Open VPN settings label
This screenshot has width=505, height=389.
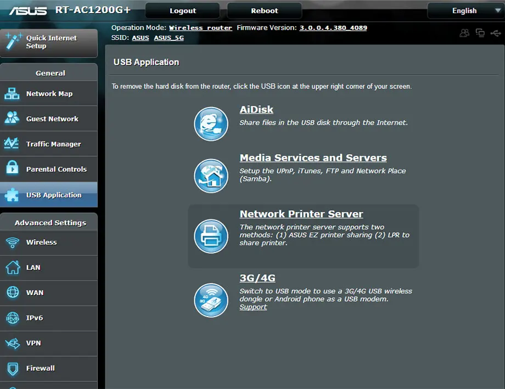[33, 343]
